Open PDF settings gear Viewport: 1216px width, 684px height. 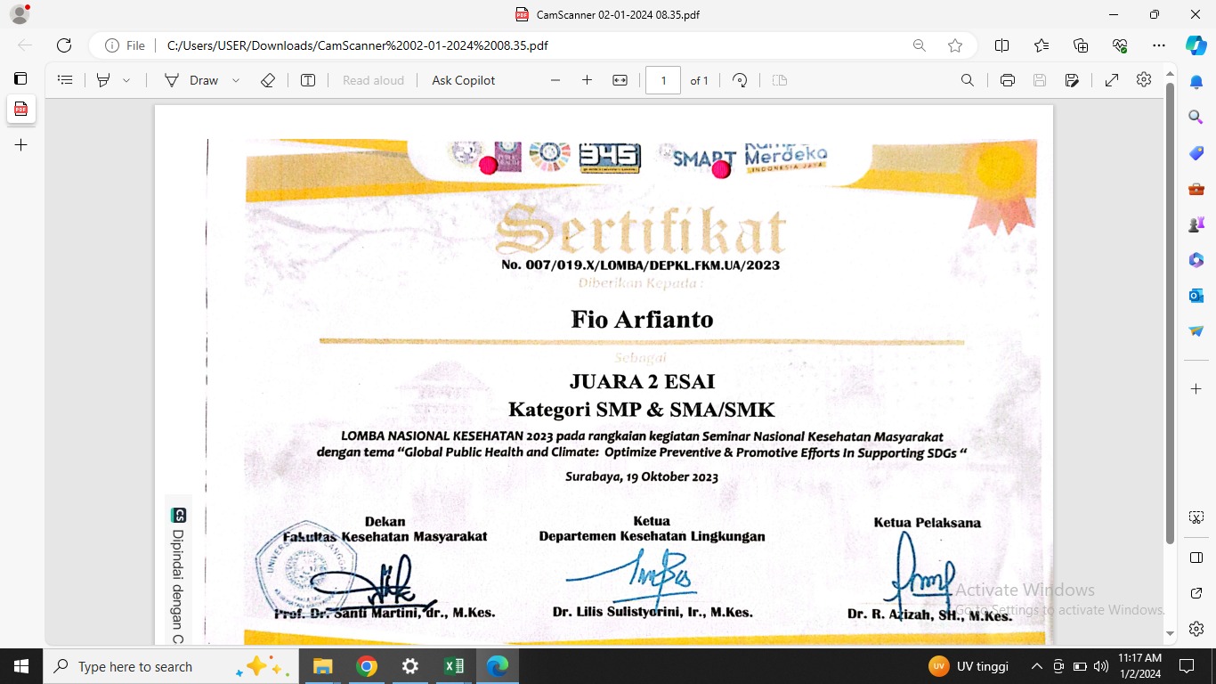tap(1144, 80)
